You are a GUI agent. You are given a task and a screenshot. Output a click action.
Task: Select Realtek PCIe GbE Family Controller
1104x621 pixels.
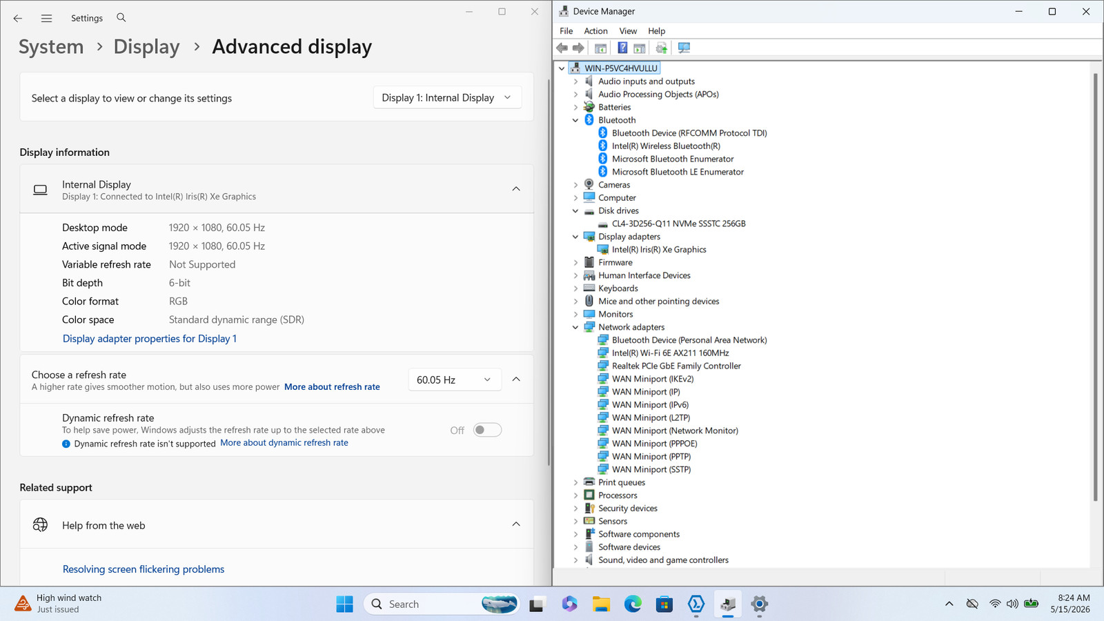pos(676,366)
